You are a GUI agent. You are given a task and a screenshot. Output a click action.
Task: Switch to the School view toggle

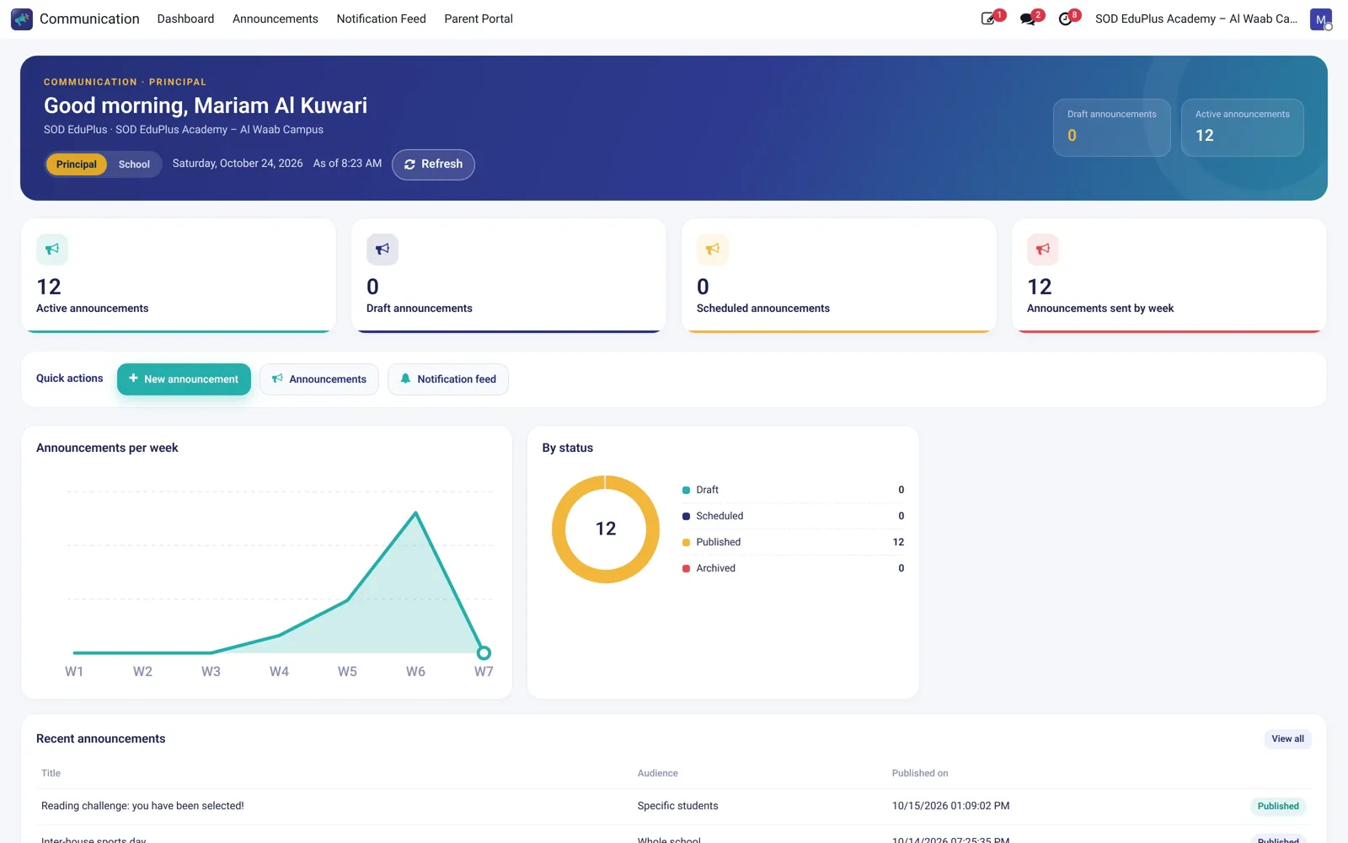[x=134, y=164]
